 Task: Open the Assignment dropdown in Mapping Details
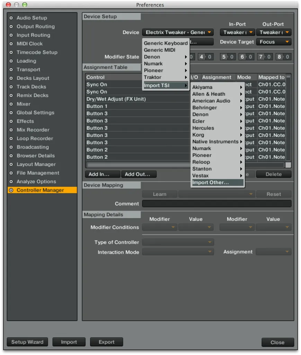274,252
